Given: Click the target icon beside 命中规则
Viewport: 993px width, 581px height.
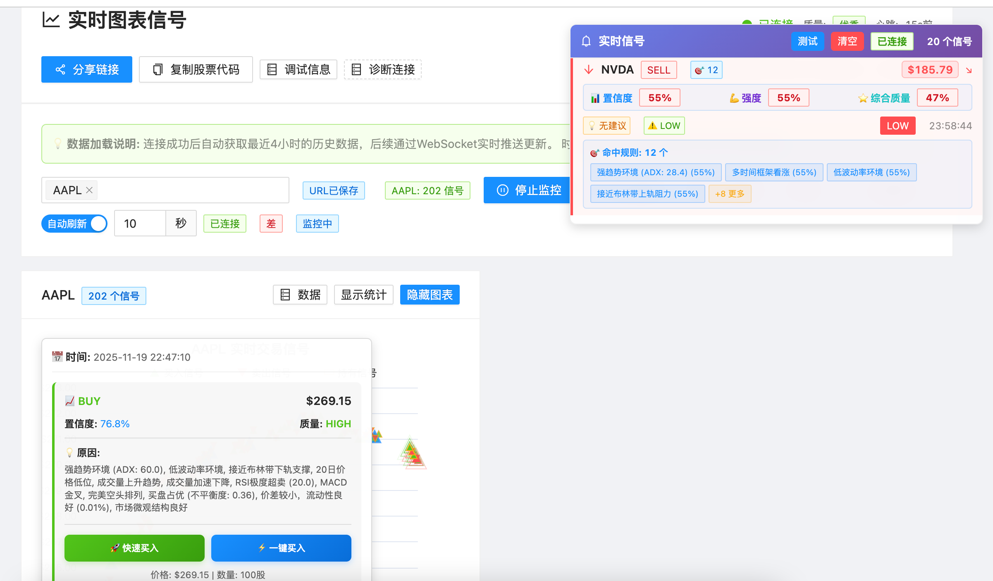Looking at the screenshot, I should (594, 153).
